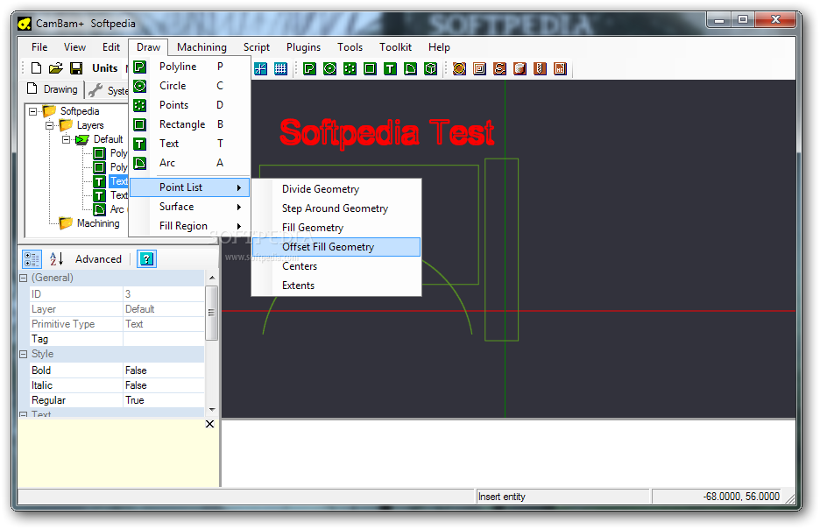Collapse the (General) property category

pyautogui.click(x=23, y=279)
